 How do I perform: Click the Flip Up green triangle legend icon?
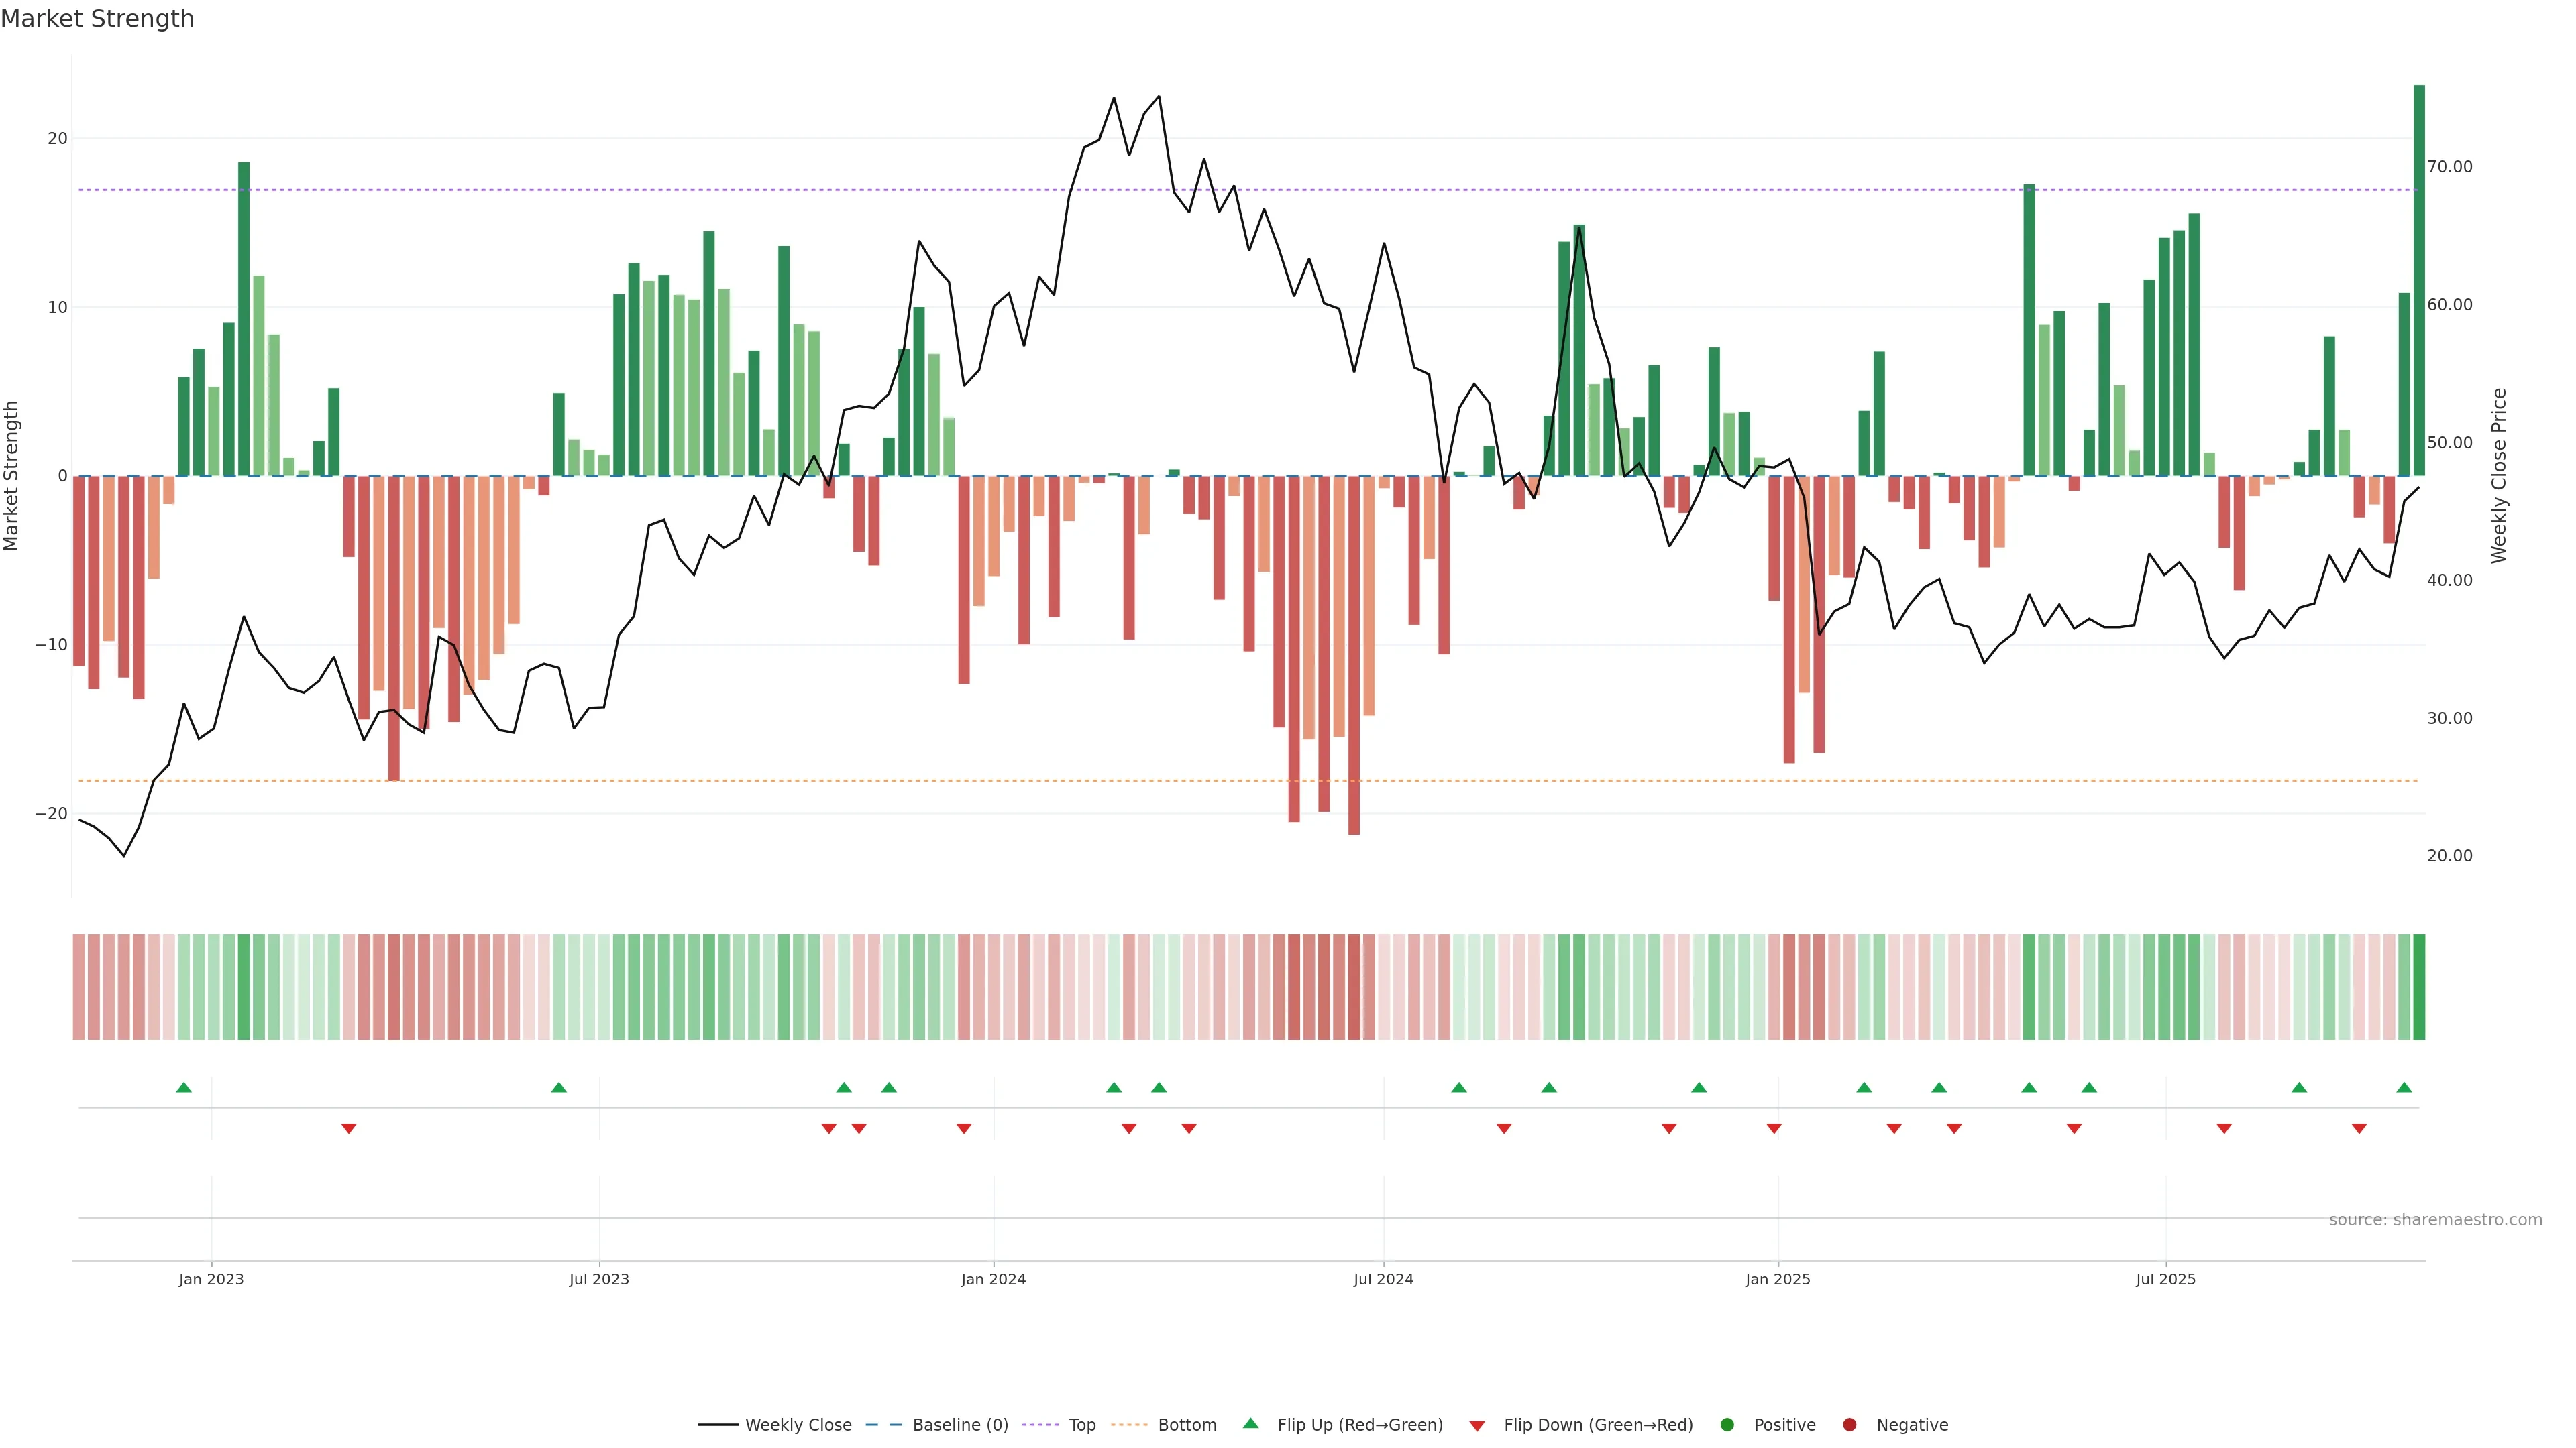[x=1250, y=1424]
